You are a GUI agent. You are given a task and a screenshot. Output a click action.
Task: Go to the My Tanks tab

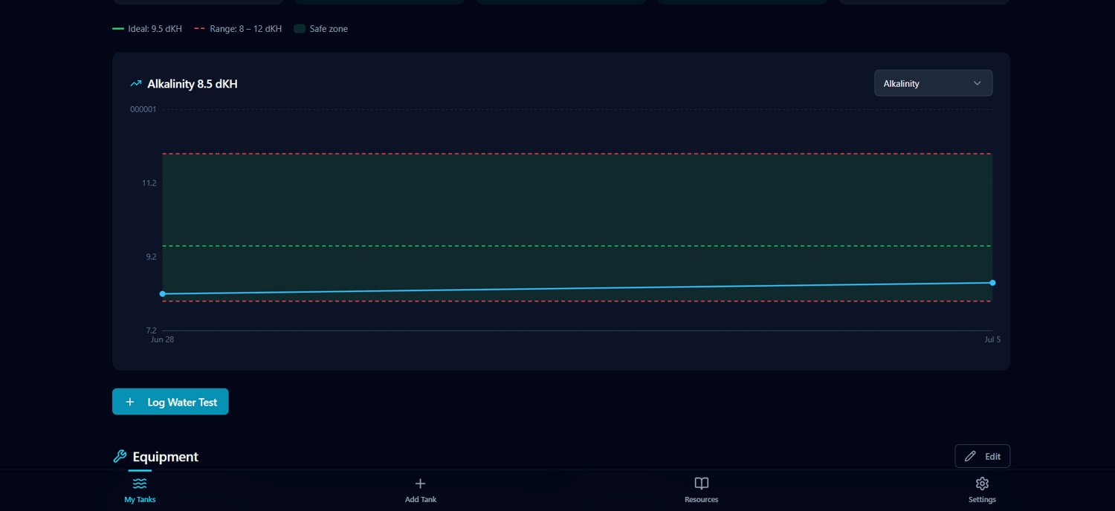[140, 490]
